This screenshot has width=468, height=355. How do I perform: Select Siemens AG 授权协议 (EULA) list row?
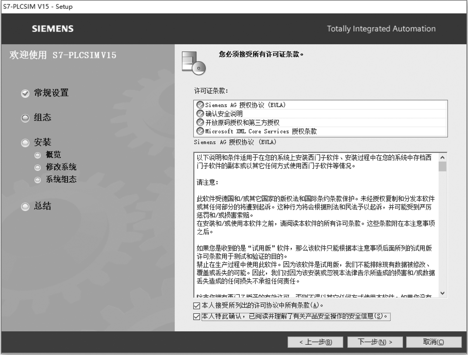point(320,105)
